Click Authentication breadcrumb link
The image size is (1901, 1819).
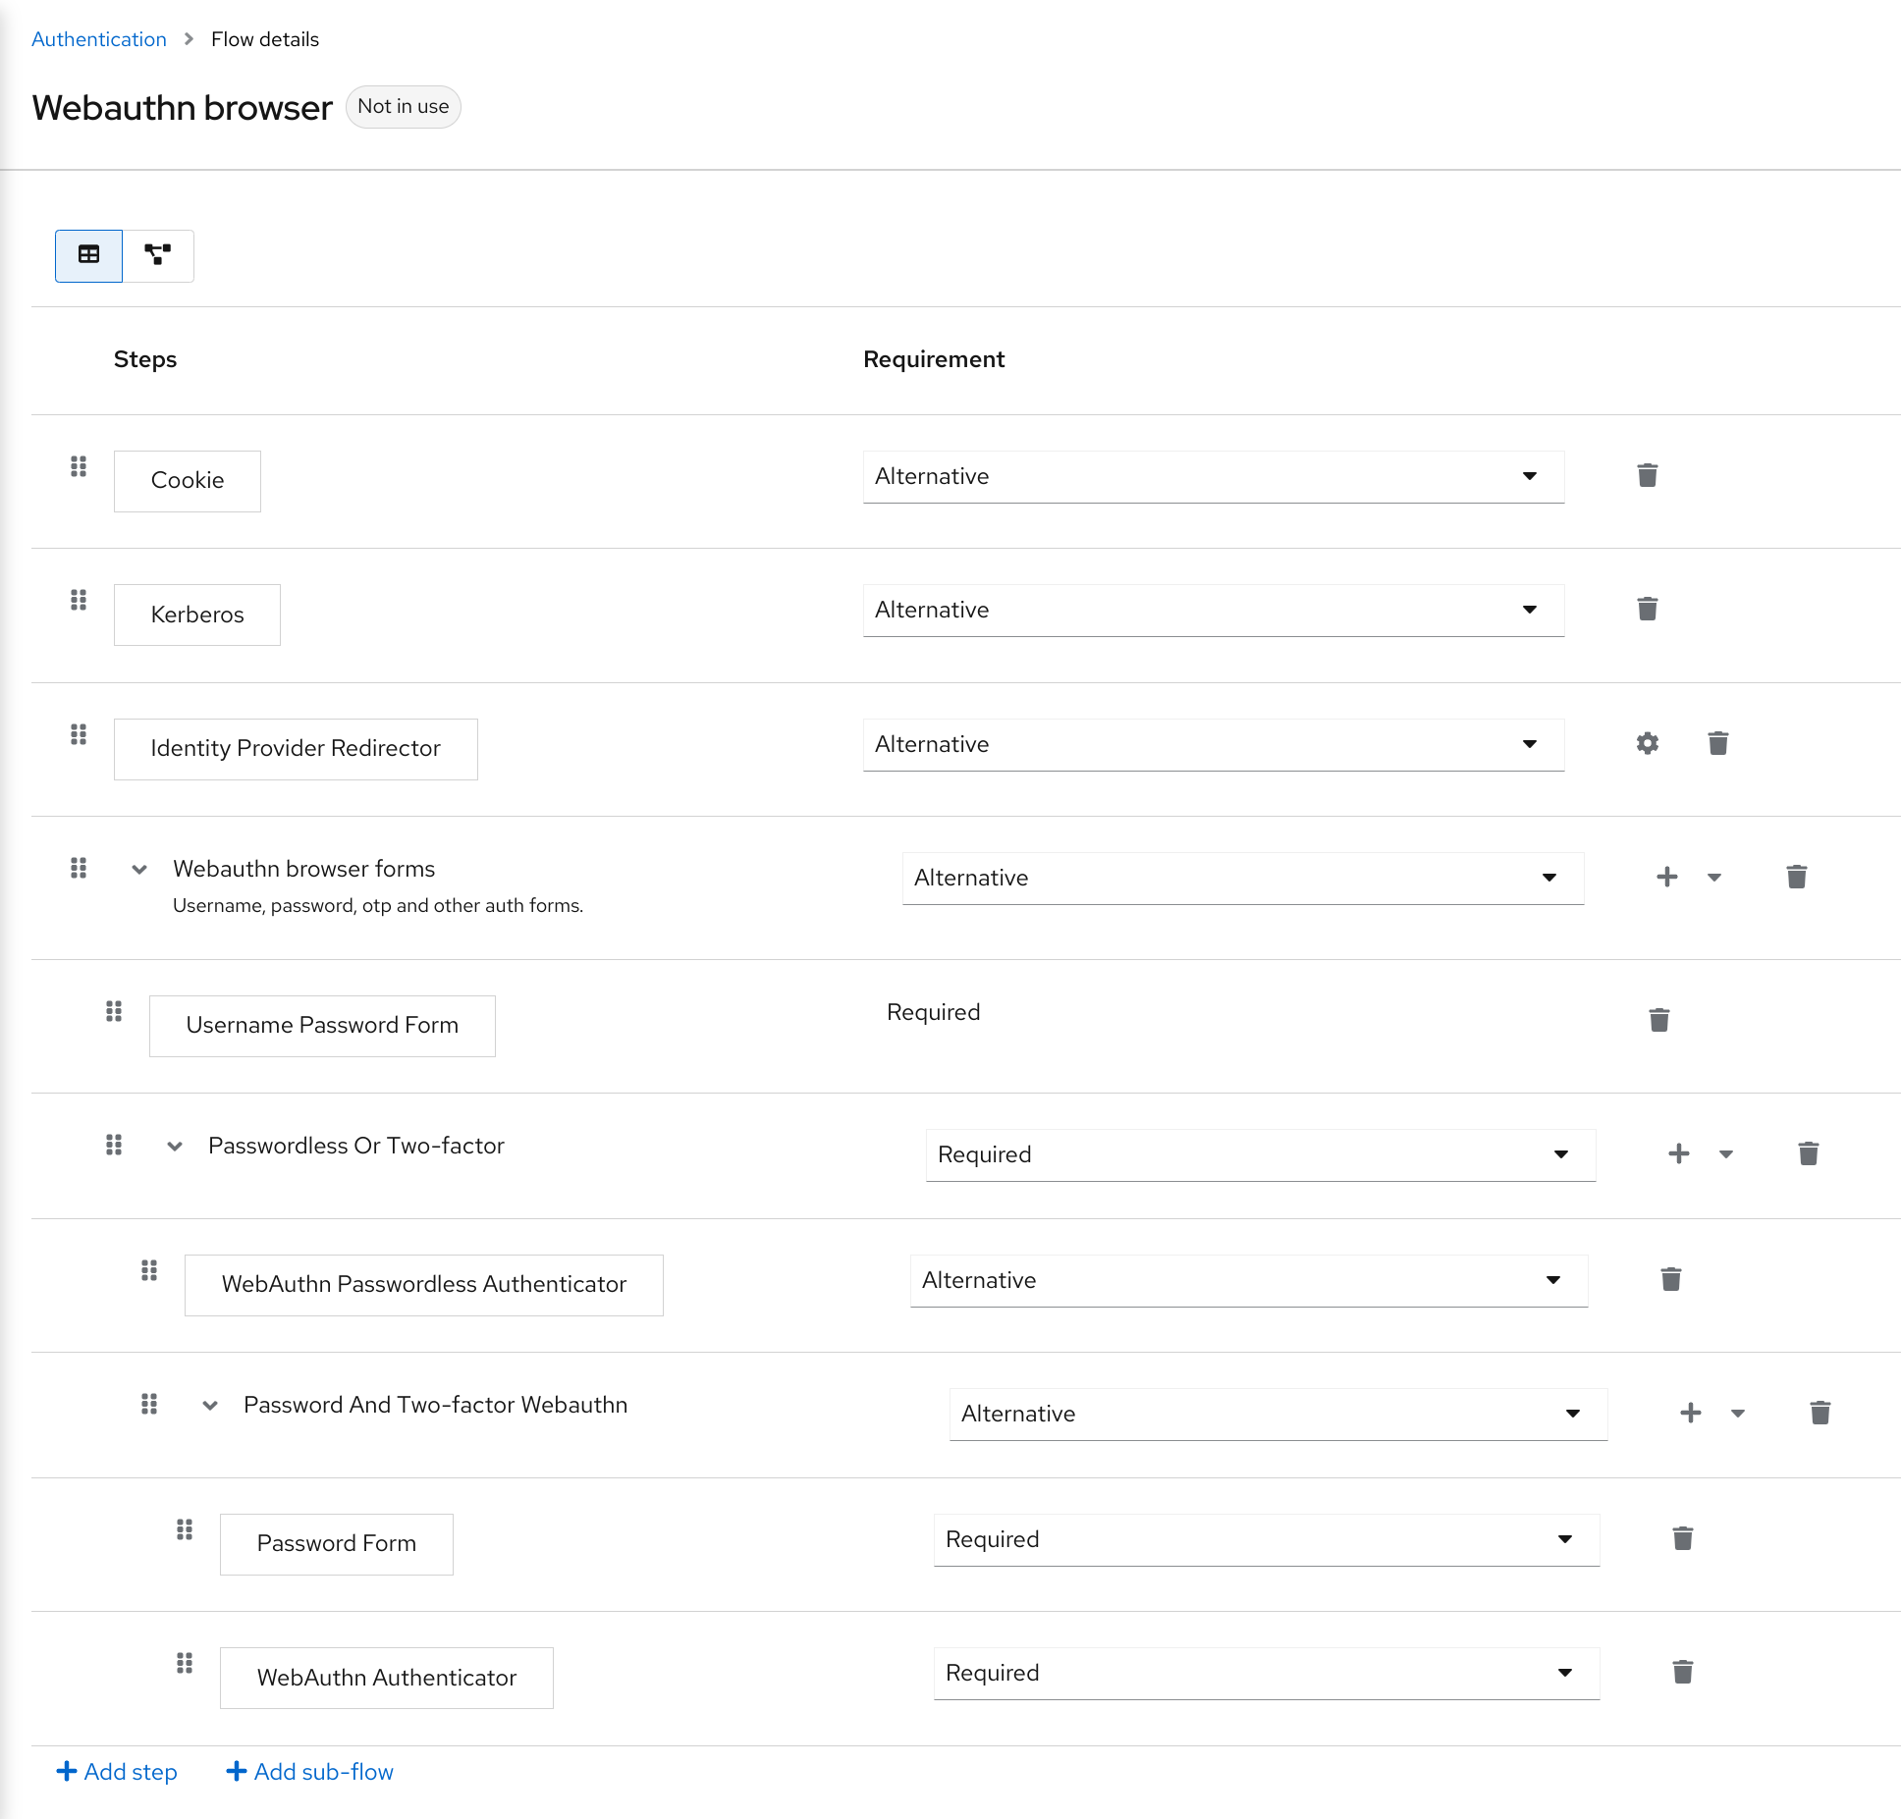pos(100,37)
